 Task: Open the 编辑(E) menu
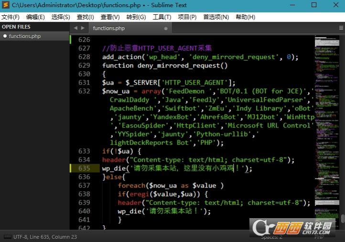(35, 17)
